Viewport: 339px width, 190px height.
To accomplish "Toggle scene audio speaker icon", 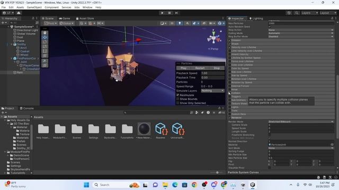I will click(x=188, y=23).
